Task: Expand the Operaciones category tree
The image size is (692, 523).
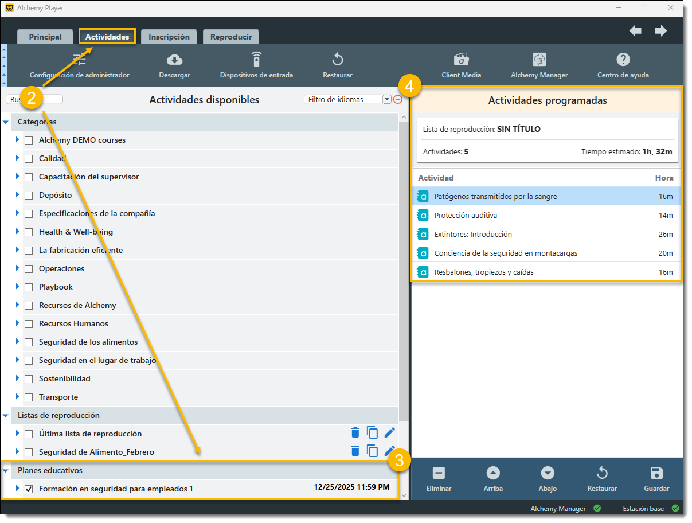Action: 18,268
